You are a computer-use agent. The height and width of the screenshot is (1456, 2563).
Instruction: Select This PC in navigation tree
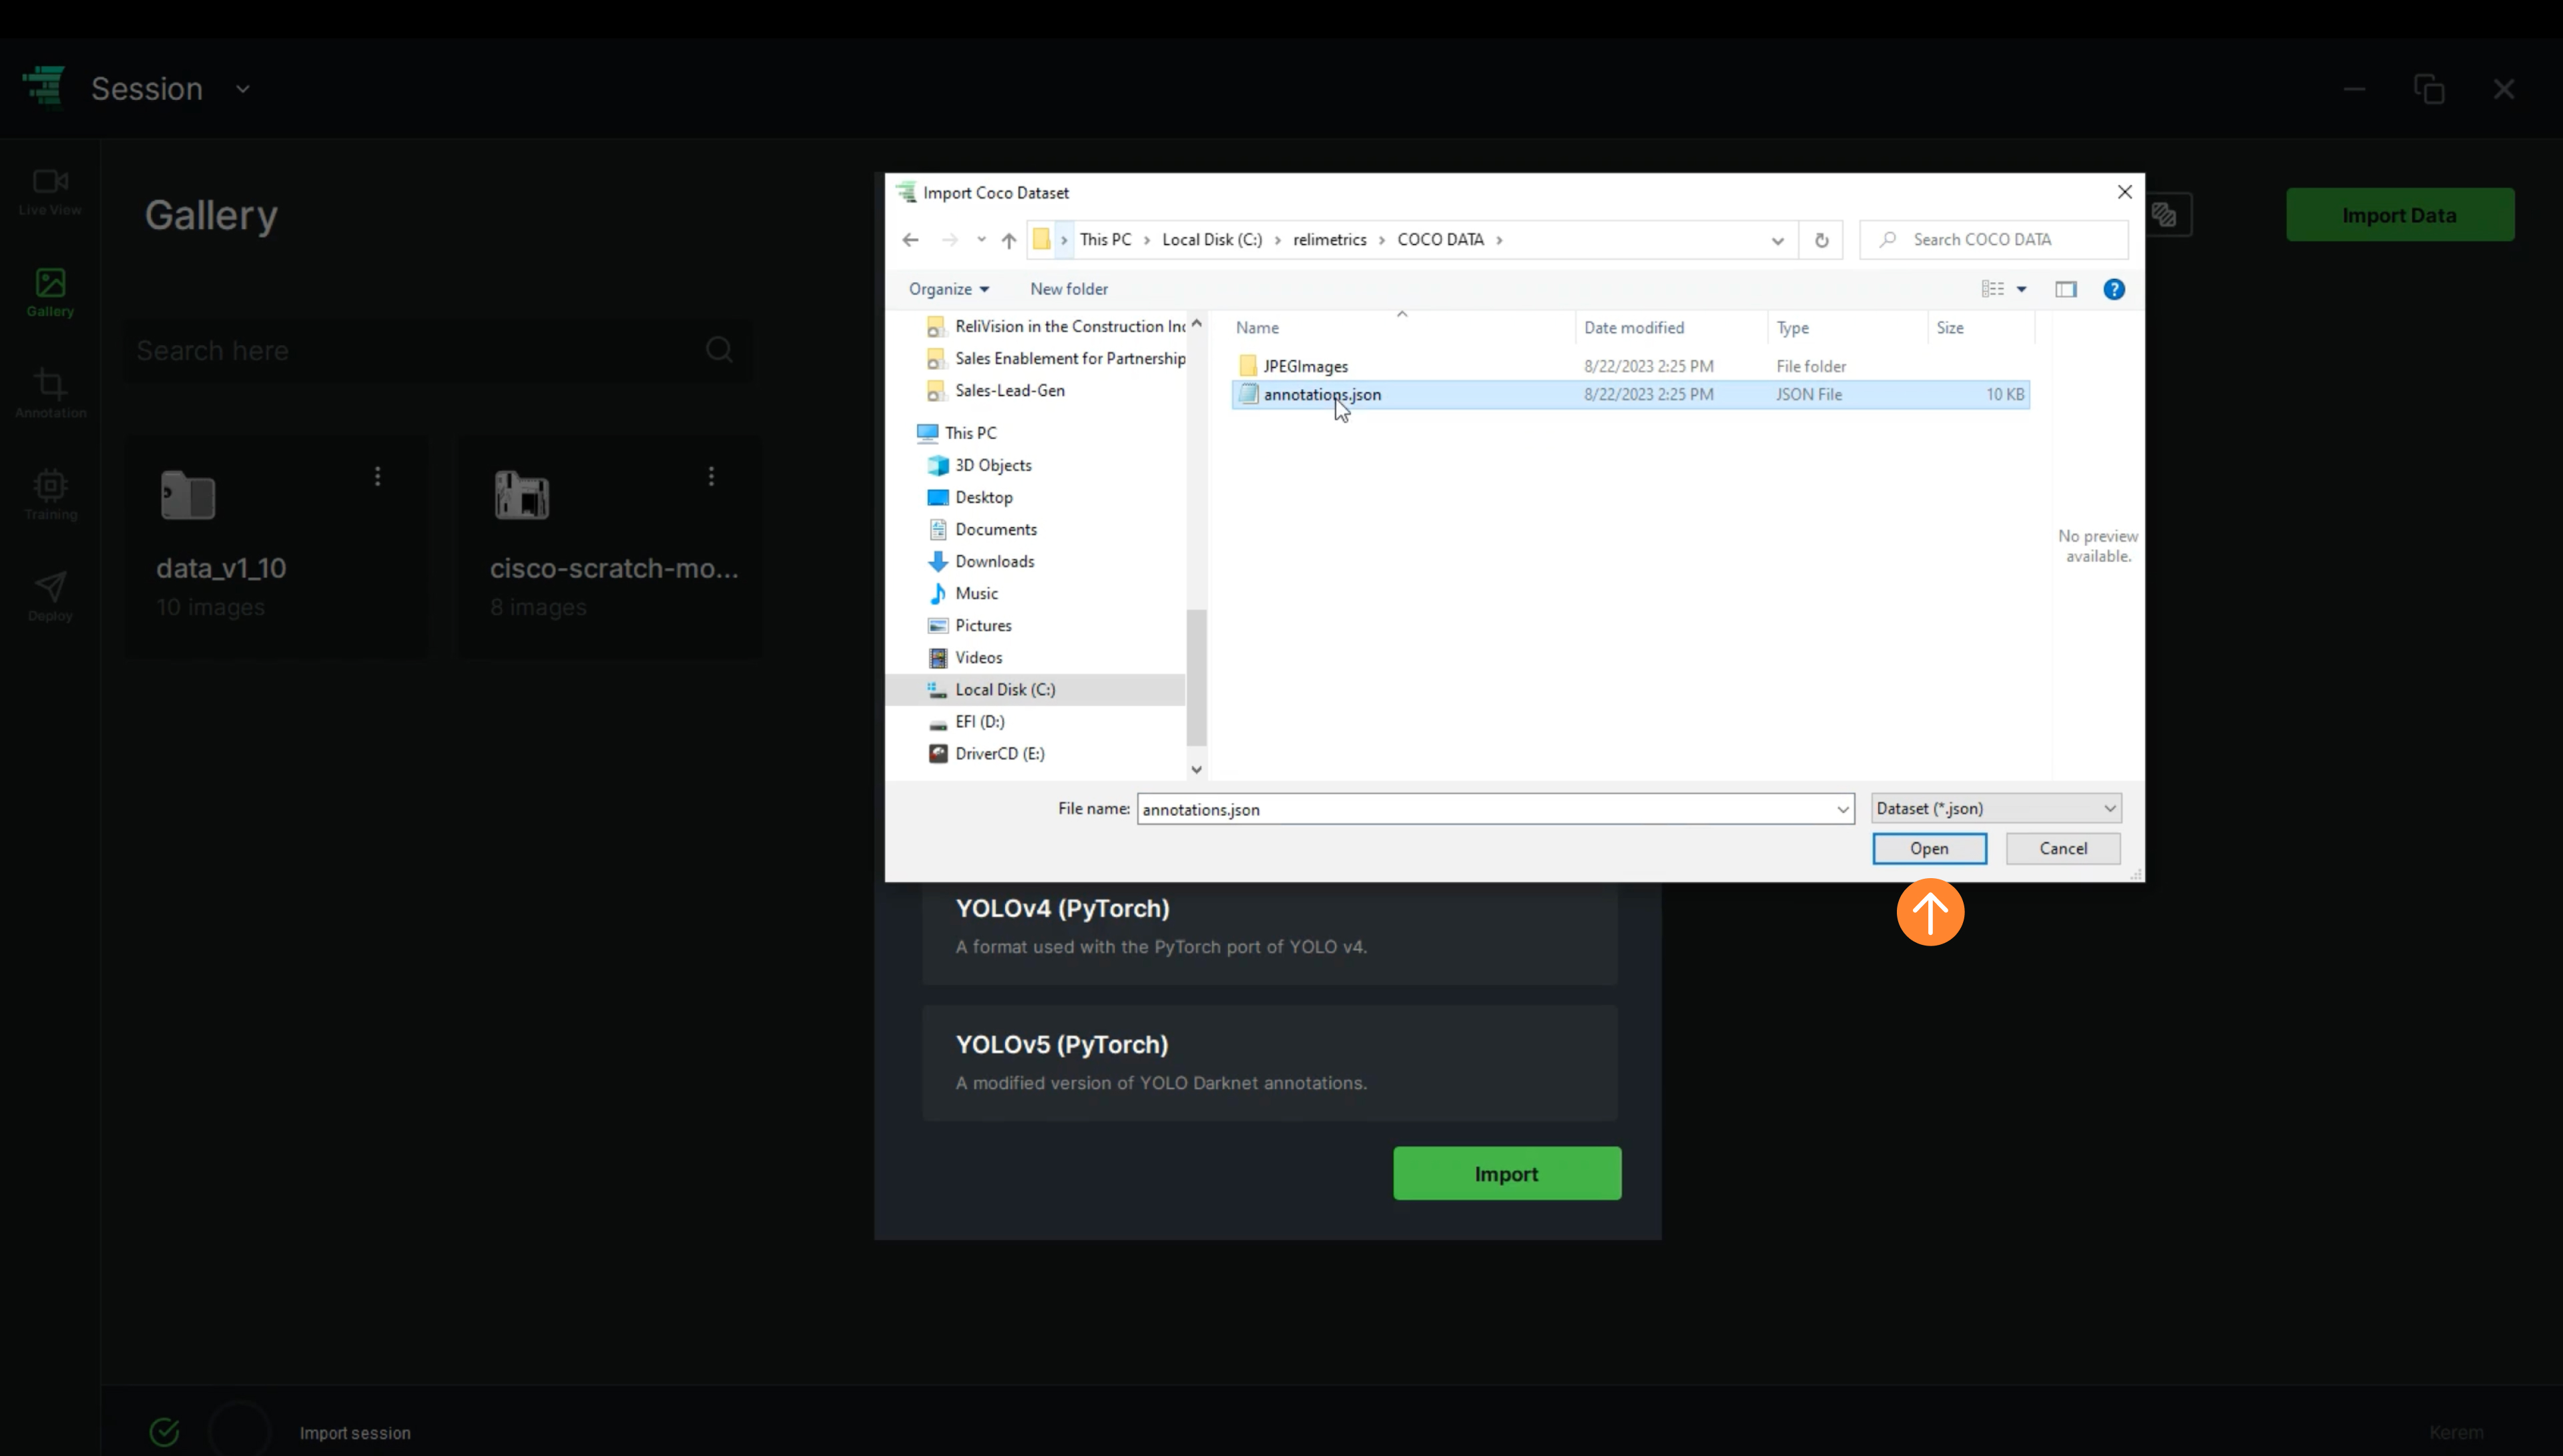(x=957, y=433)
